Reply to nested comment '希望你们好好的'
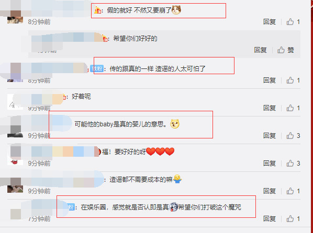 click(x=260, y=50)
